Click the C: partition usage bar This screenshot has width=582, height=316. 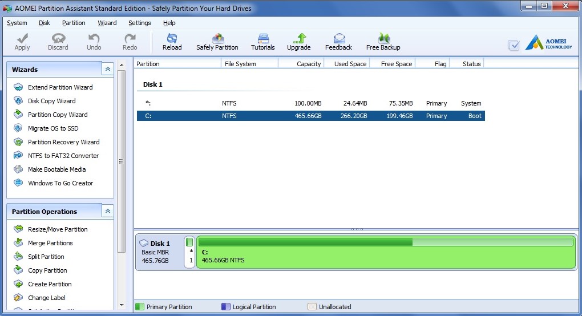(x=386, y=242)
